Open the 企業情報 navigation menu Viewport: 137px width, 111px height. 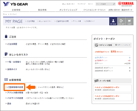pos(16,10)
